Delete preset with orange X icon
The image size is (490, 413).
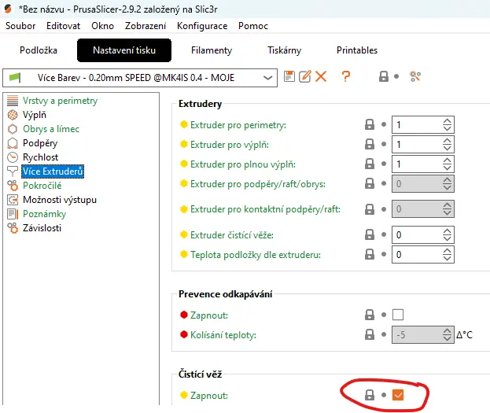321,76
